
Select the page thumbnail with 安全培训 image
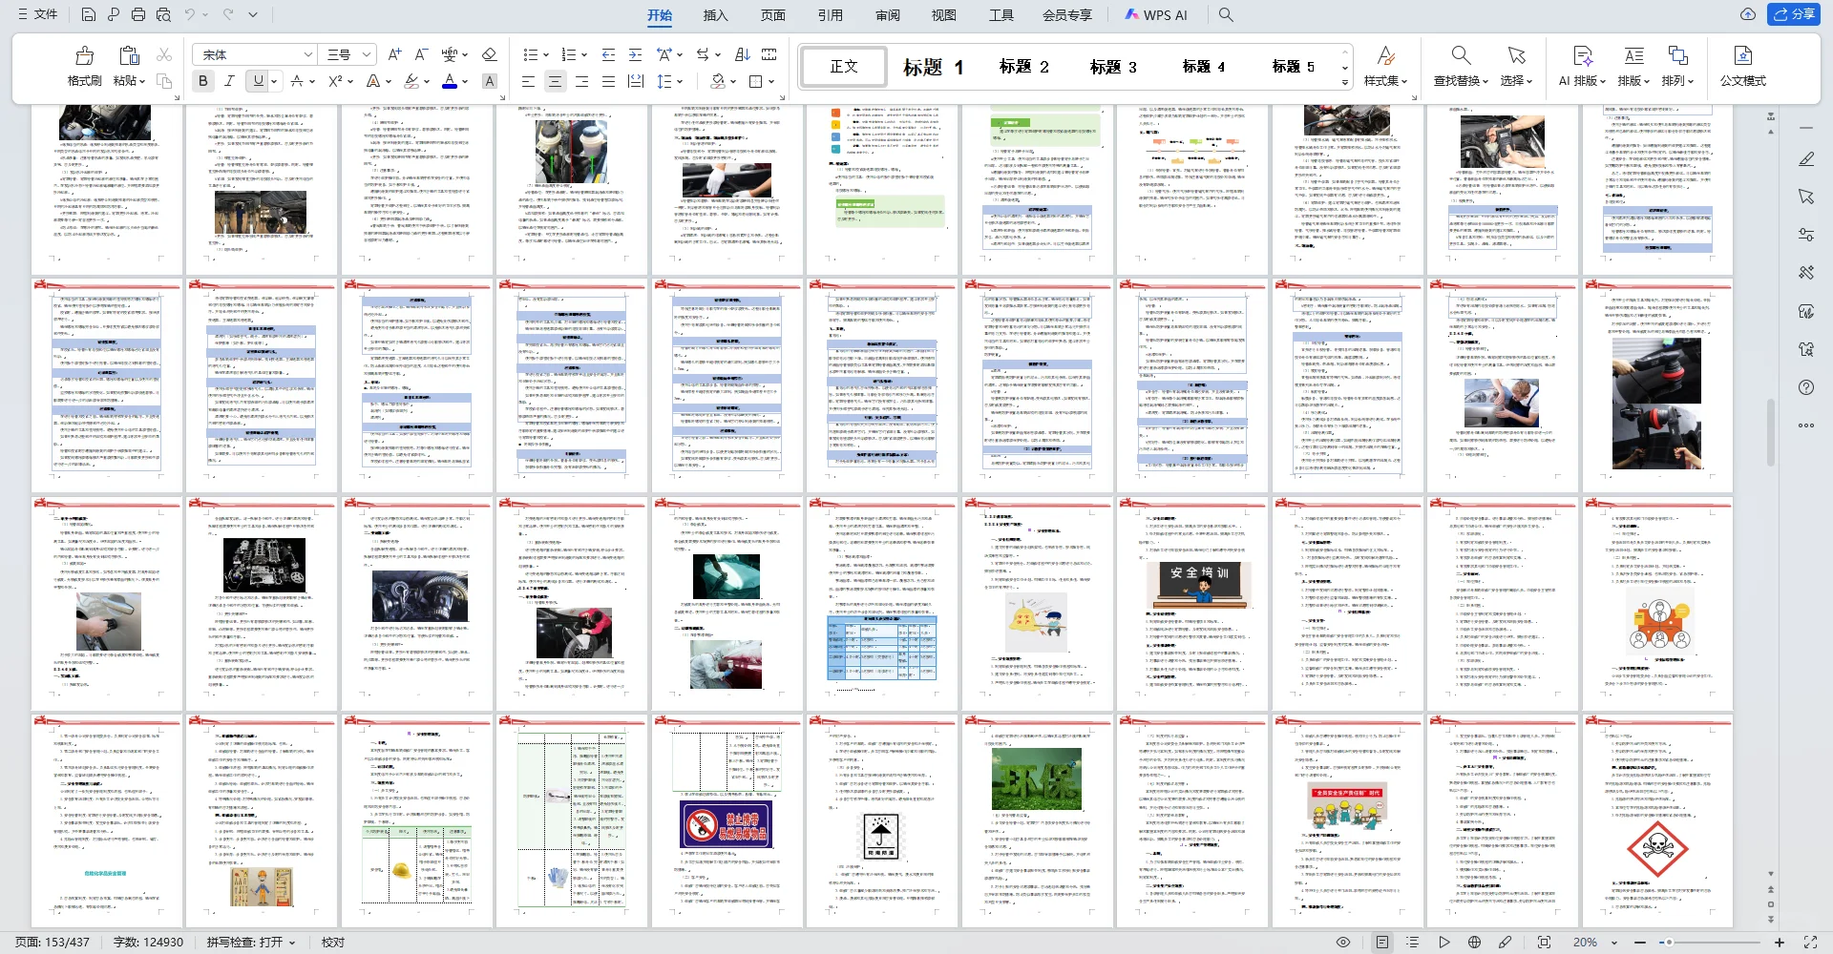[x=1193, y=604]
